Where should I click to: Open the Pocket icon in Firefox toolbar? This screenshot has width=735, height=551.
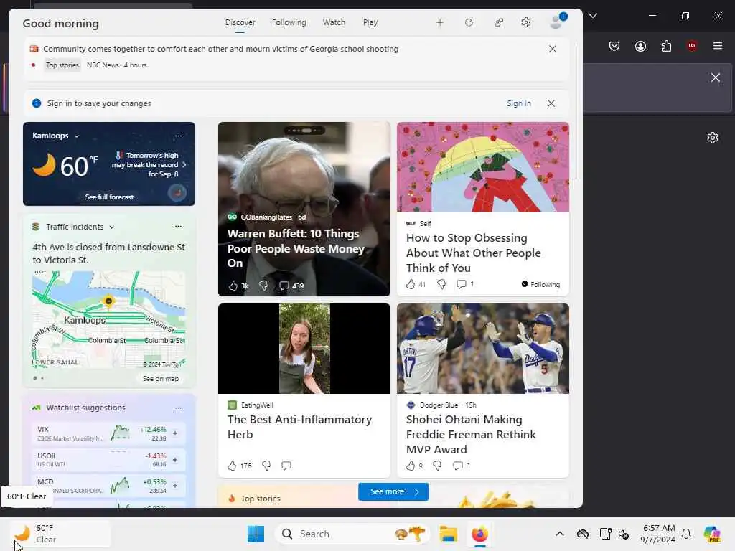(x=614, y=46)
